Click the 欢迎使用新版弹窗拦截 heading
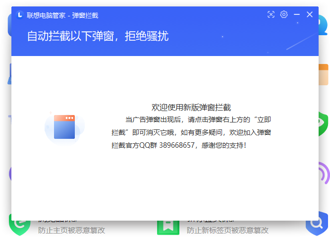The image size is (330, 237). tap(191, 107)
